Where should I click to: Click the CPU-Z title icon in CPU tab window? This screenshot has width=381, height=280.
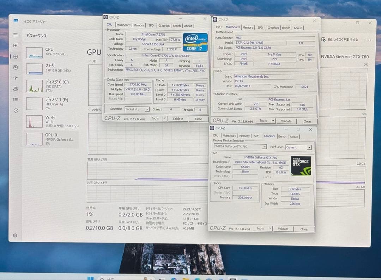(x=106, y=17)
